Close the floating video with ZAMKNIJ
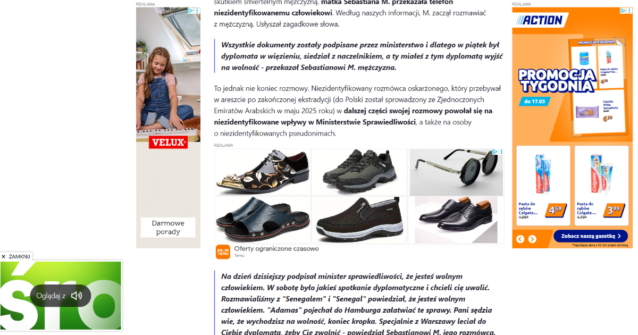 pyautogui.click(x=16, y=256)
